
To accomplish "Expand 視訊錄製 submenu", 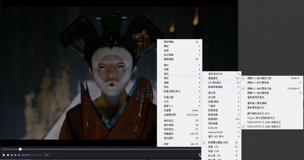I will (221, 123).
